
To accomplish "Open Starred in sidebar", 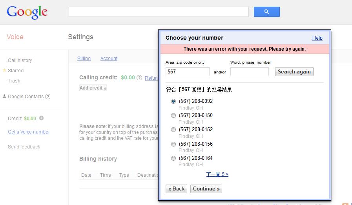I will (x=16, y=71).
